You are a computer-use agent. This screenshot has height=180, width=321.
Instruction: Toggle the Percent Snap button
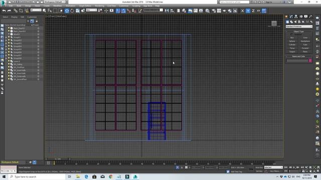pyautogui.click(x=128, y=10)
